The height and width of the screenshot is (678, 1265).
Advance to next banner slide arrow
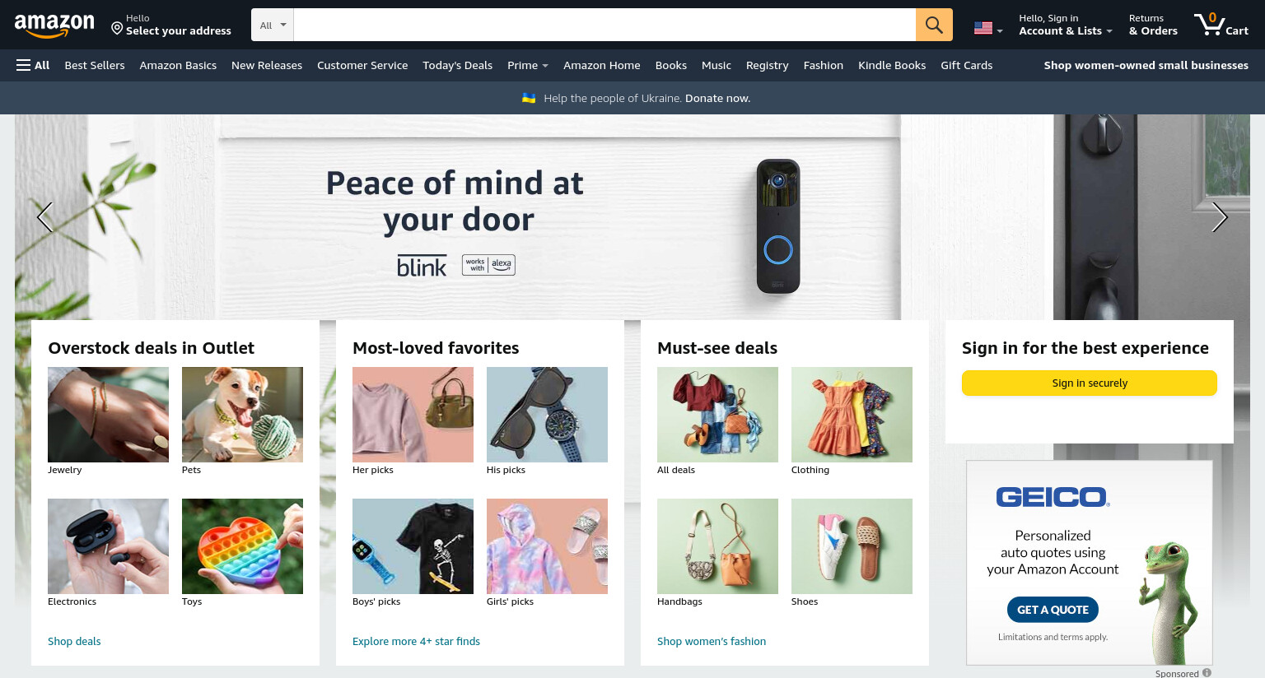[x=1220, y=217]
